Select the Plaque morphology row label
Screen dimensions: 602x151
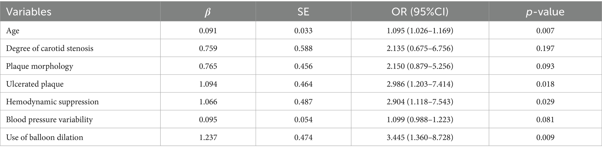[x=40, y=66]
